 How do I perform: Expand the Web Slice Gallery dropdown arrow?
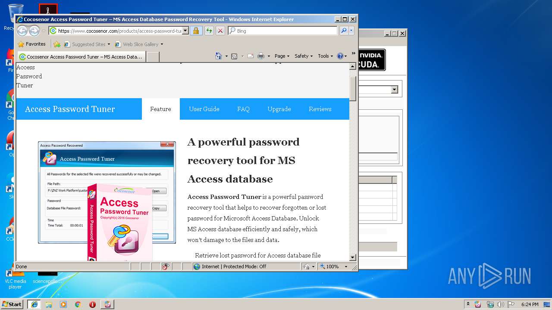tap(162, 44)
